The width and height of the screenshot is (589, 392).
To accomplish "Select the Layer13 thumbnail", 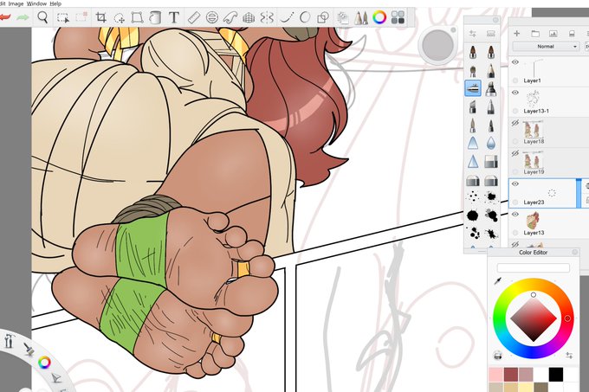I will [533, 221].
